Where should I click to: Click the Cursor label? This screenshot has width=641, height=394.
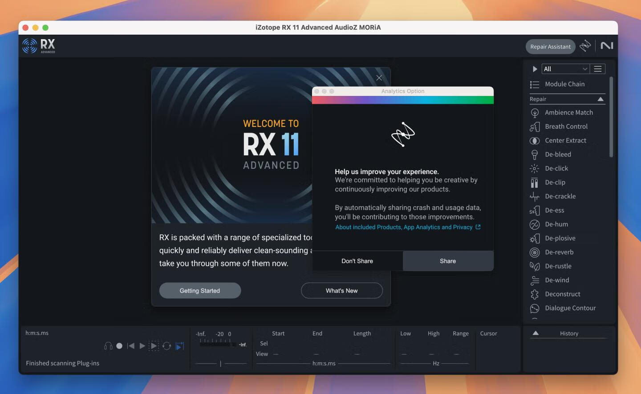click(x=488, y=333)
